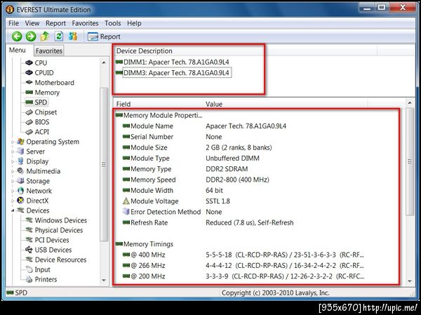Switch to the Menu tab
This screenshot has width=421, height=315.
click(x=18, y=51)
